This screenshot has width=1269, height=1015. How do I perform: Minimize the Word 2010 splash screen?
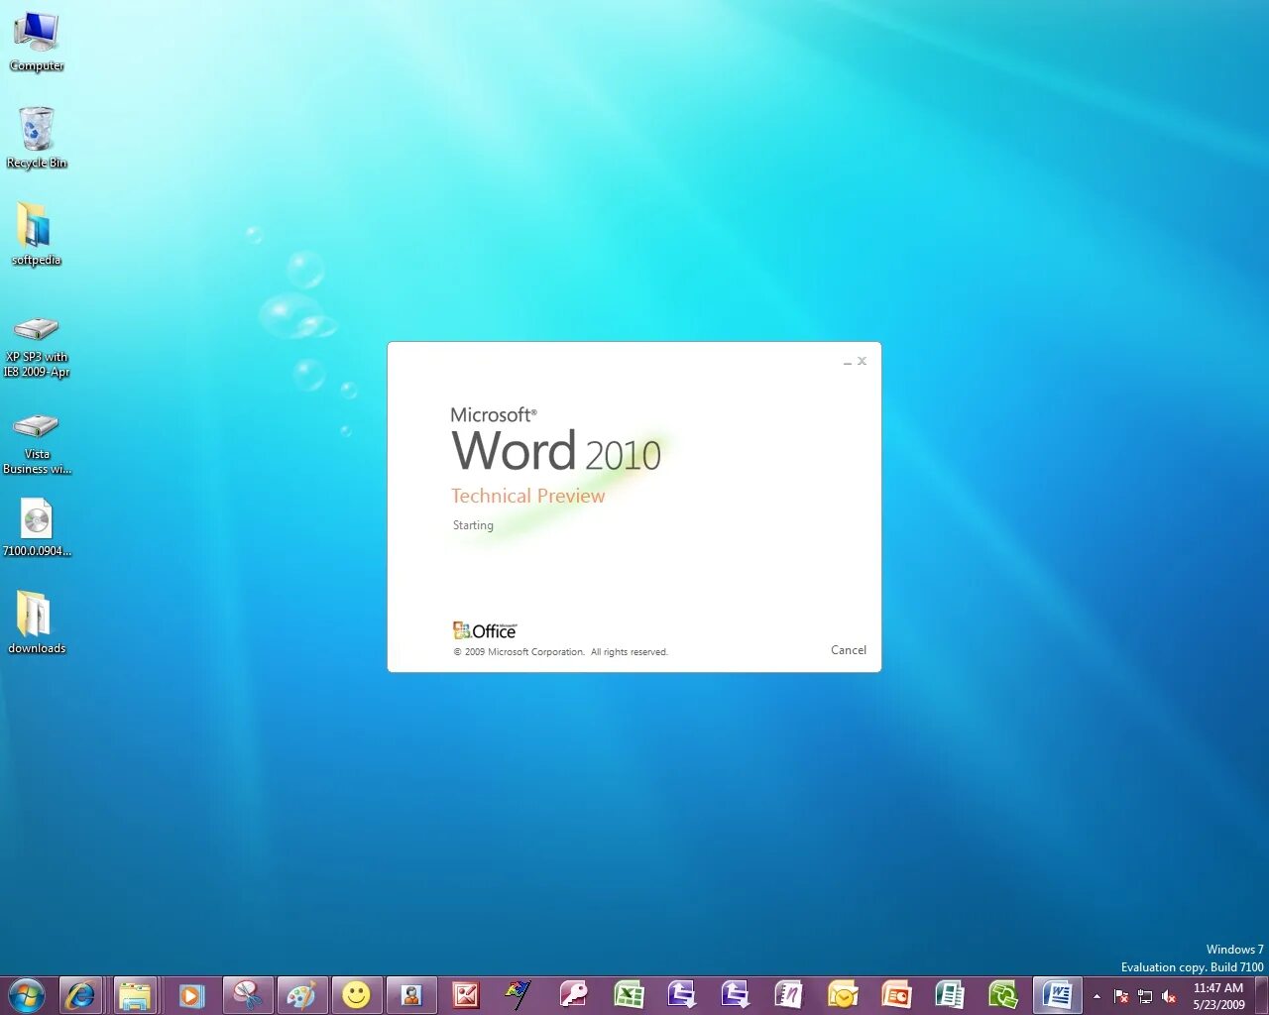[x=848, y=362]
